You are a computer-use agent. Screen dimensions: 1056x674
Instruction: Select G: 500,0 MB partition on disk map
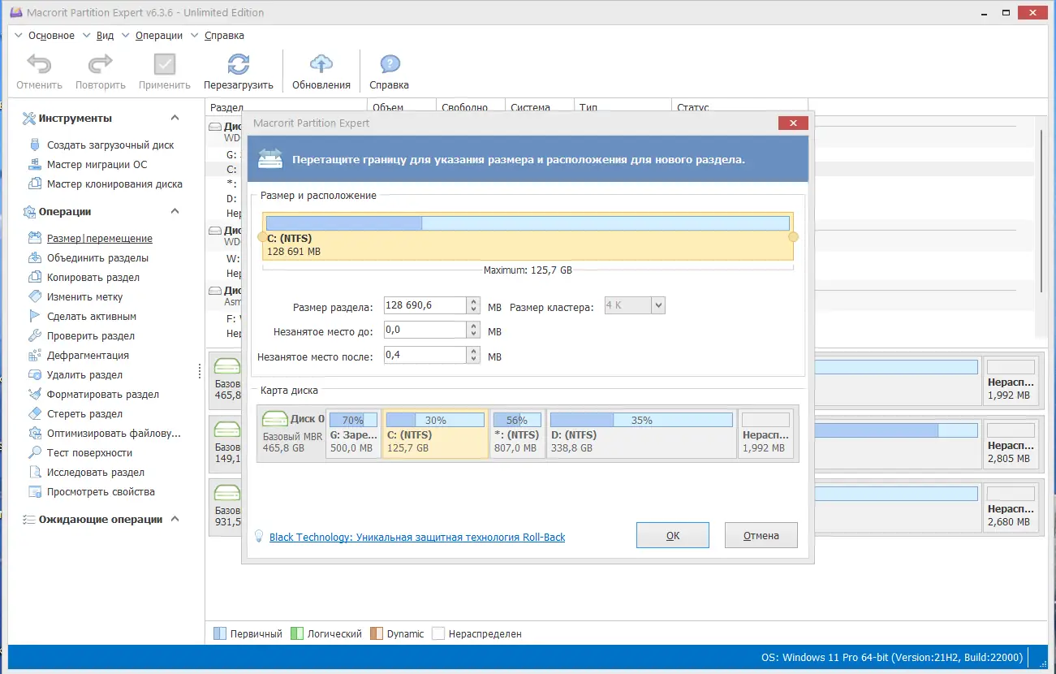[353, 434]
